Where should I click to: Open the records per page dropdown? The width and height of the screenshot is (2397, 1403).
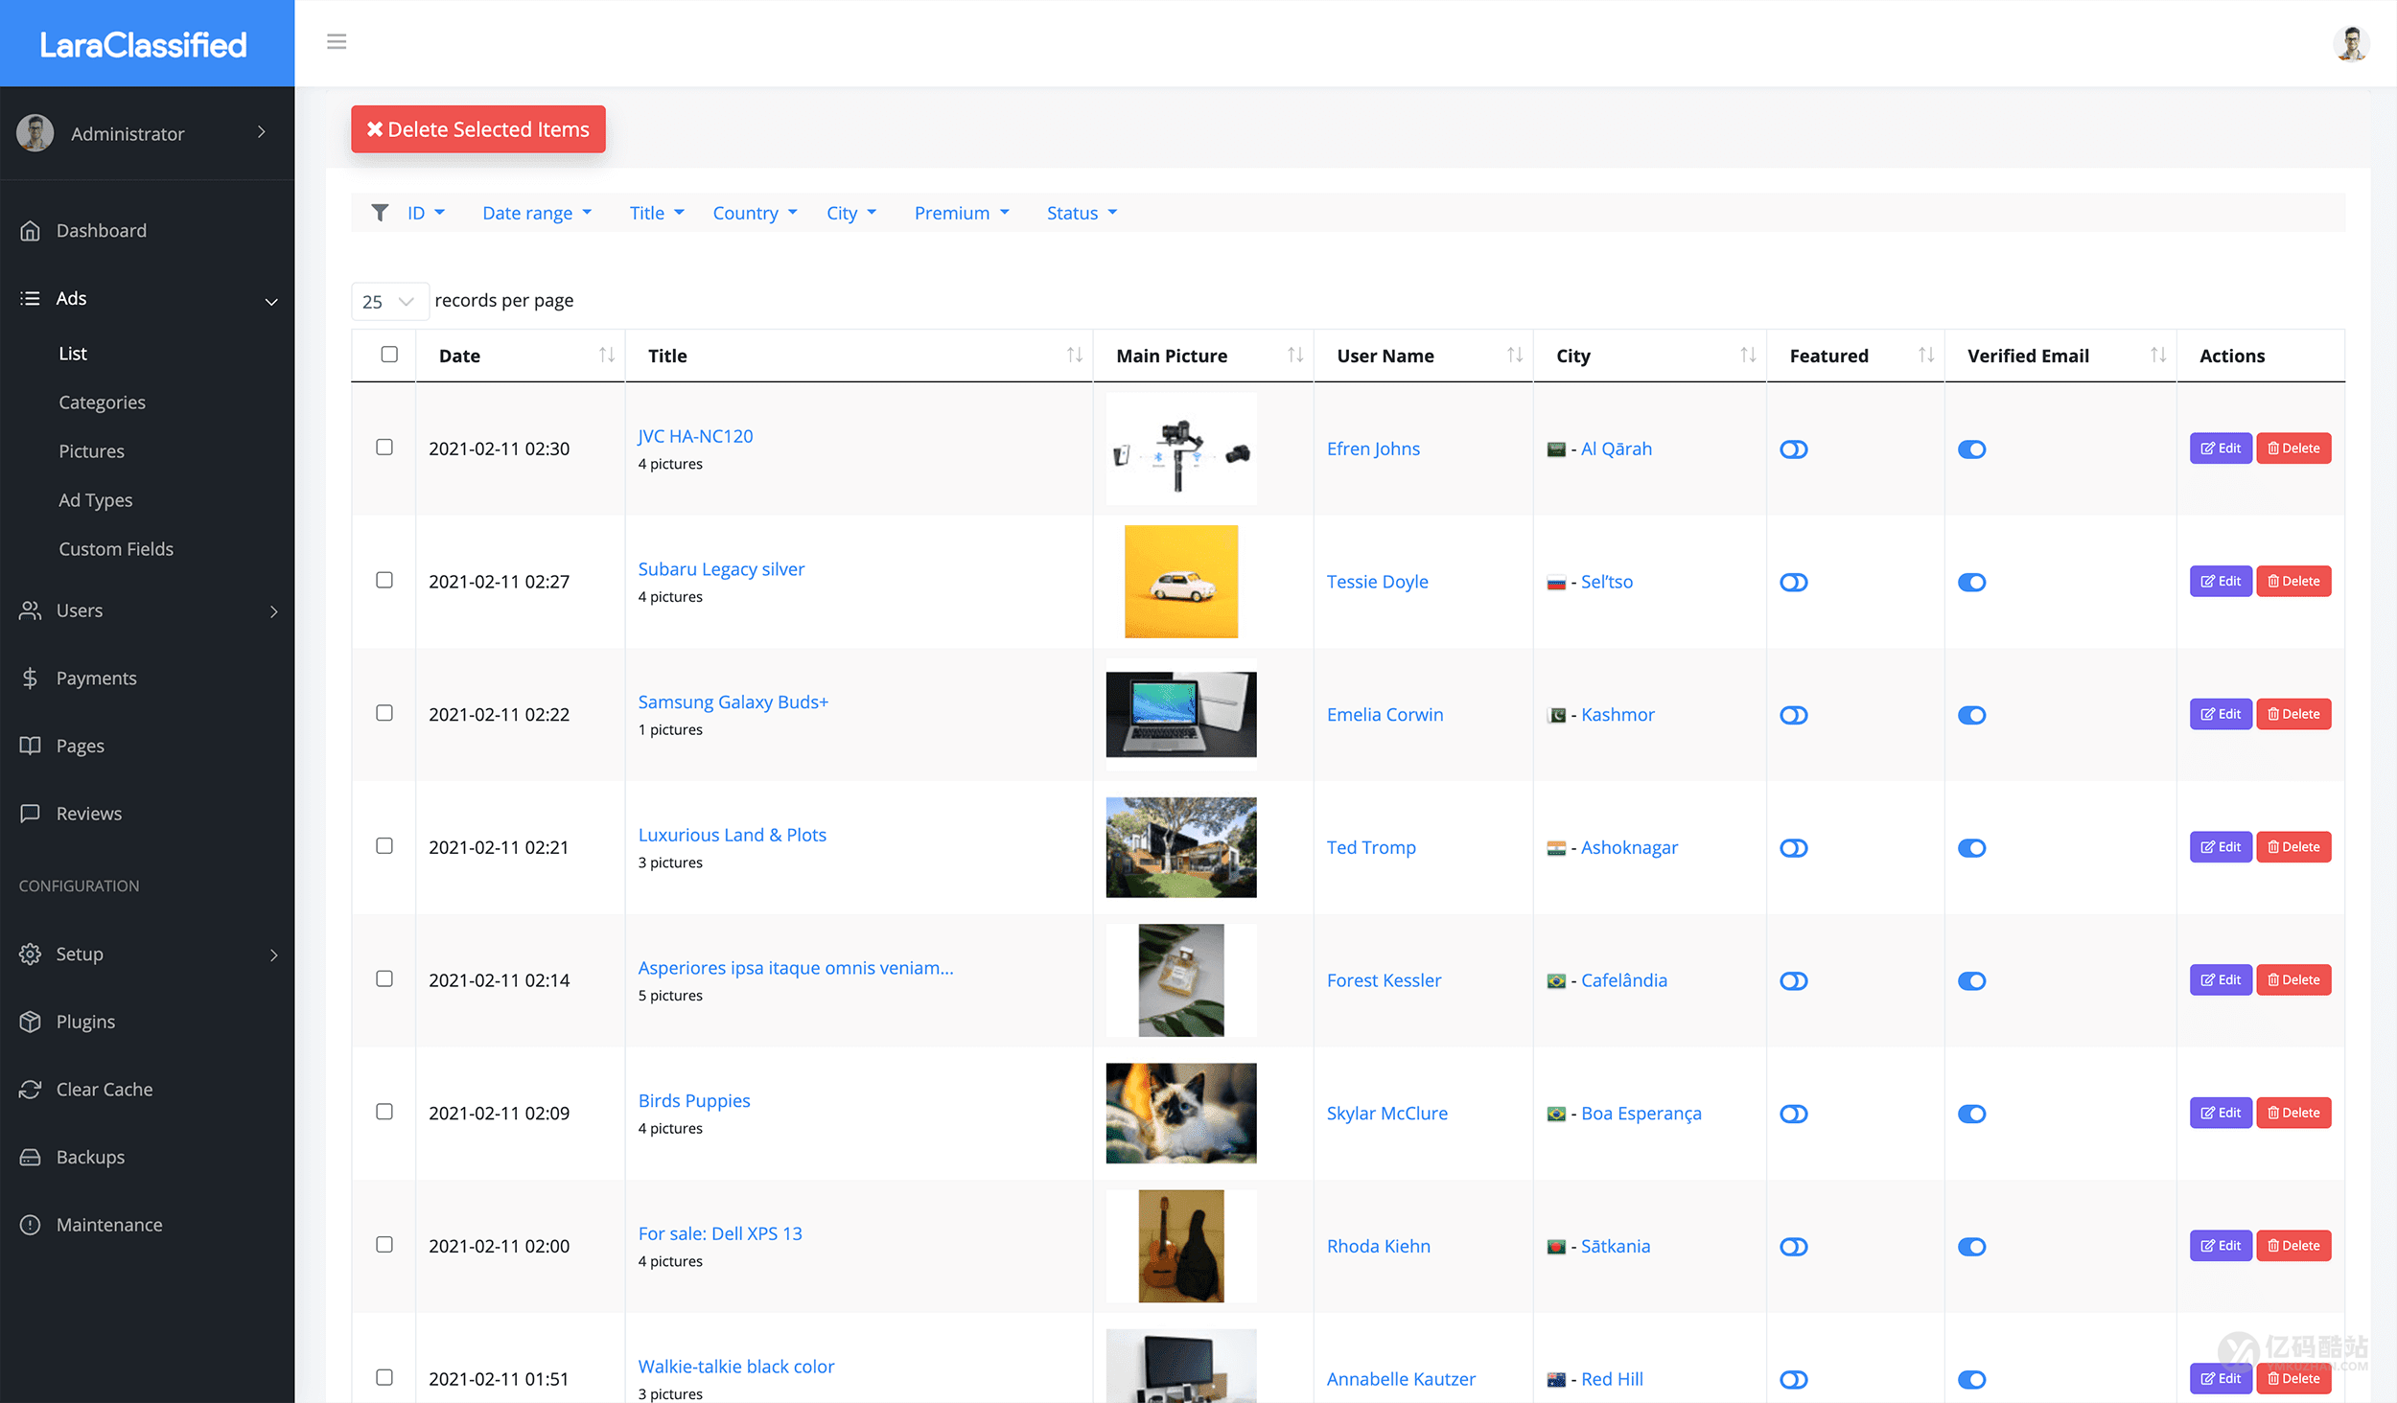pos(388,301)
